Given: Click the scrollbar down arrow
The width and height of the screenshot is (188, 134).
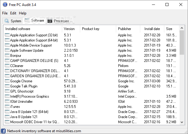Looking at the screenshot, I should coord(182,122).
